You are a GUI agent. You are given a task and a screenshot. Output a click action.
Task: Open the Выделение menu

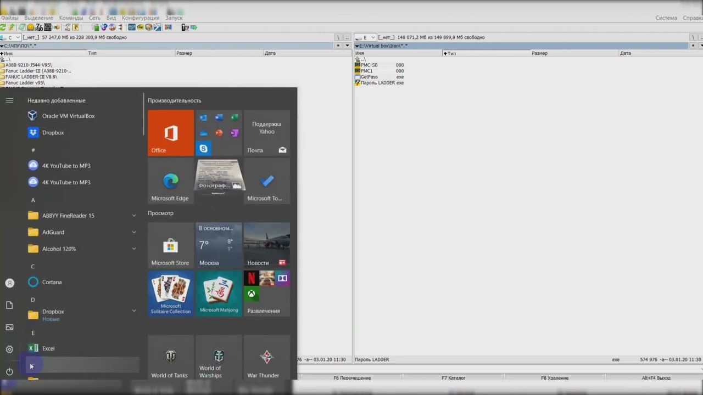click(38, 18)
